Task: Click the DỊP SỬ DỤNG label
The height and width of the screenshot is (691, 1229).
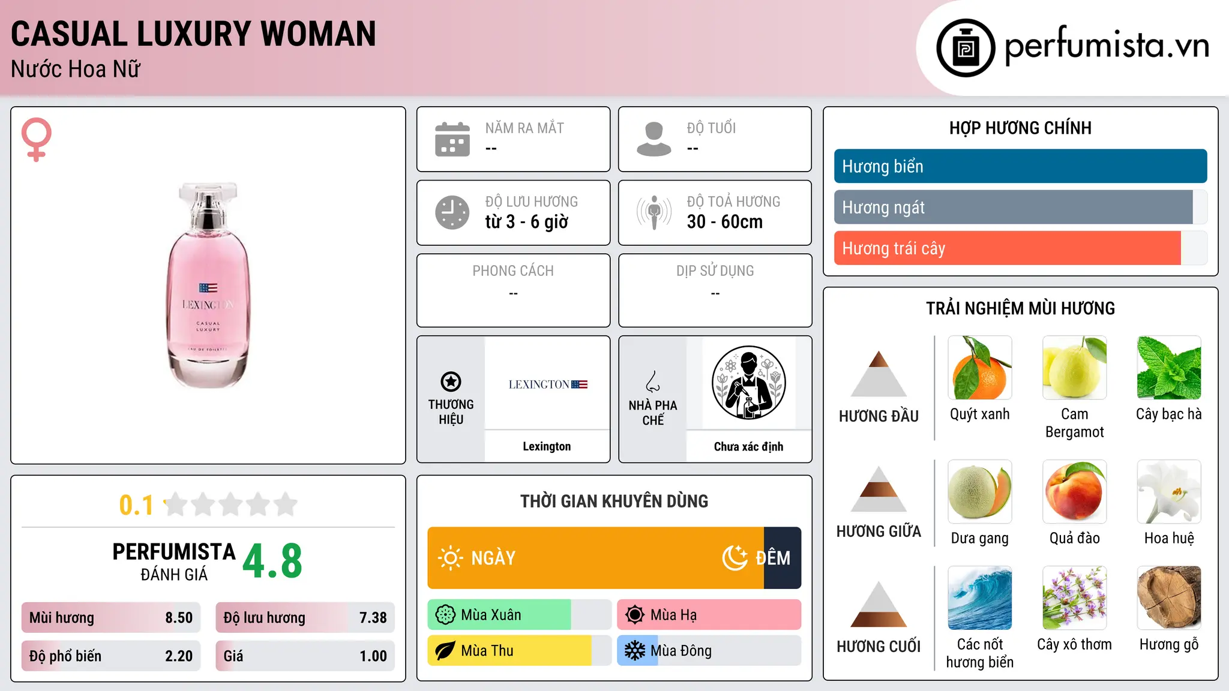Action: click(x=715, y=271)
